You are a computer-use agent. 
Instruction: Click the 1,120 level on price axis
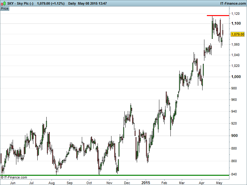coord(236,14)
